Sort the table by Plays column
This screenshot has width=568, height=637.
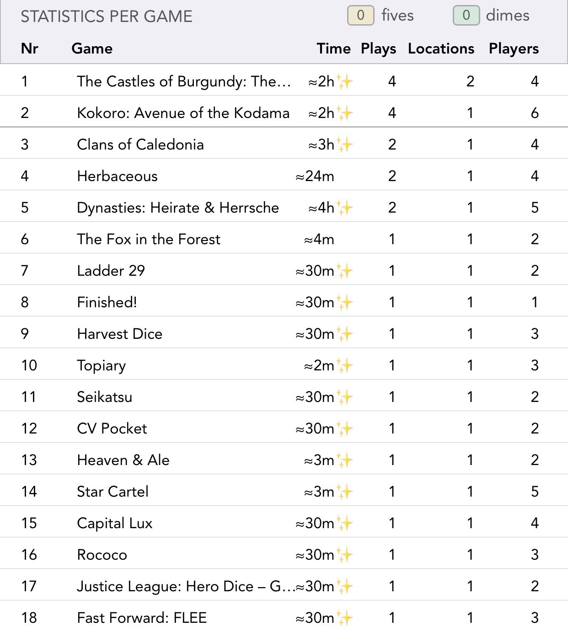(x=378, y=48)
